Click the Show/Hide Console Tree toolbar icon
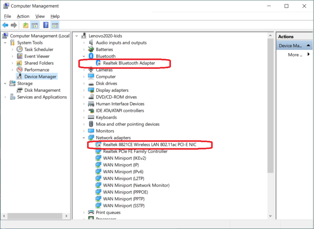 coord(35,25)
